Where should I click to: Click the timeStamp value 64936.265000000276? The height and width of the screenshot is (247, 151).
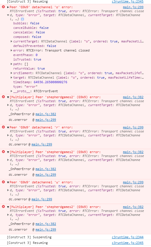click(51, 82)
